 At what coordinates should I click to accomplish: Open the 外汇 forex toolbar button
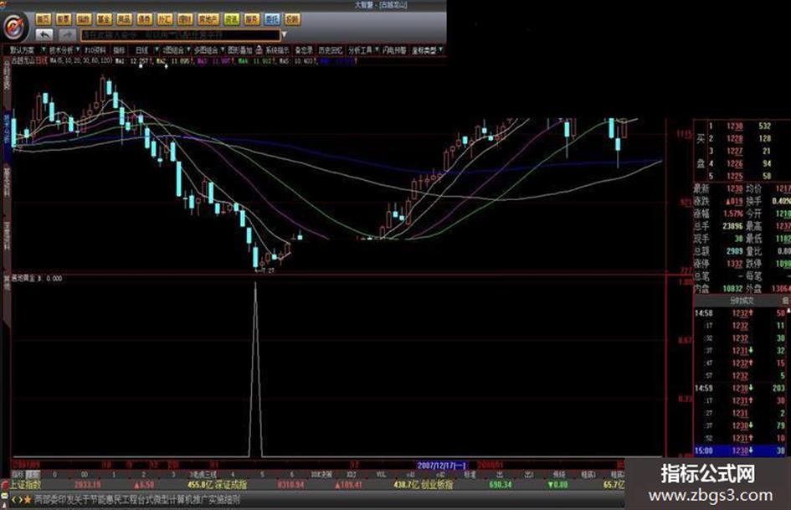[164, 19]
